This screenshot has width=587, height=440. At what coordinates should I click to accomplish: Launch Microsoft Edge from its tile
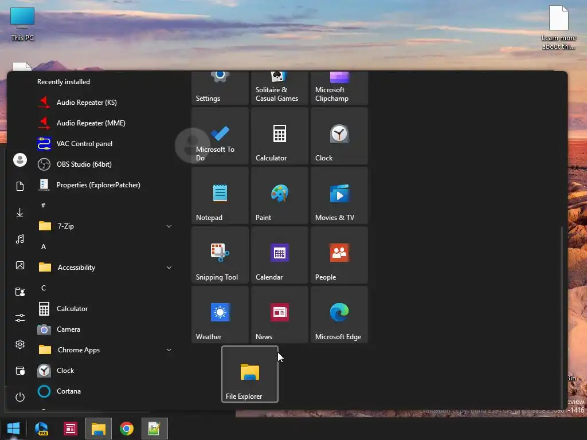coord(339,315)
